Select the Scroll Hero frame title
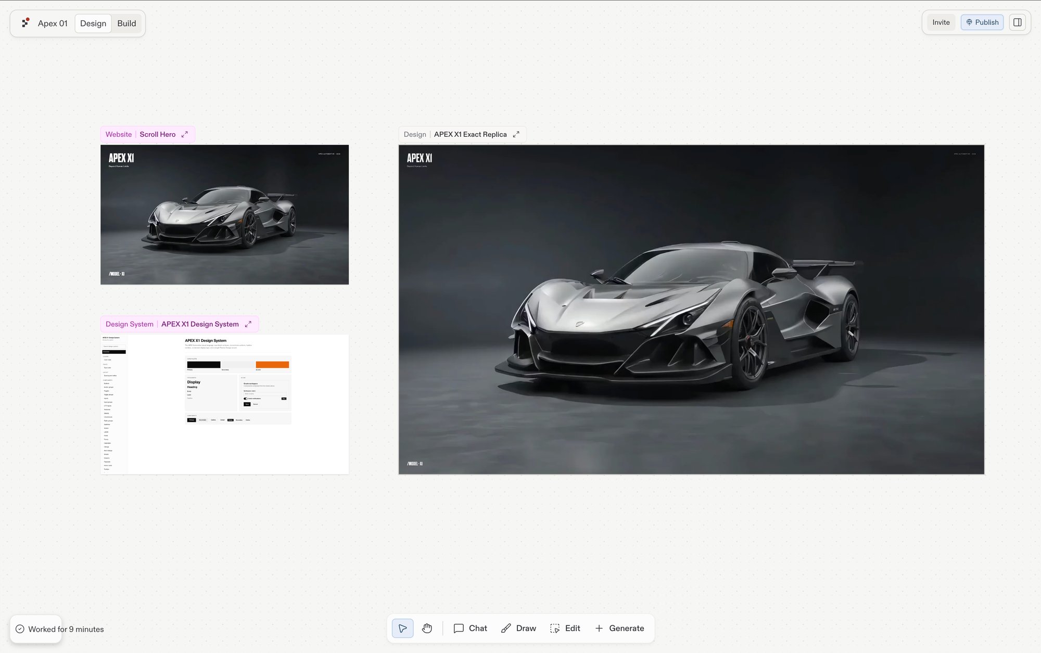The width and height of the screenshot is (1041, 653). click(158, 134)
